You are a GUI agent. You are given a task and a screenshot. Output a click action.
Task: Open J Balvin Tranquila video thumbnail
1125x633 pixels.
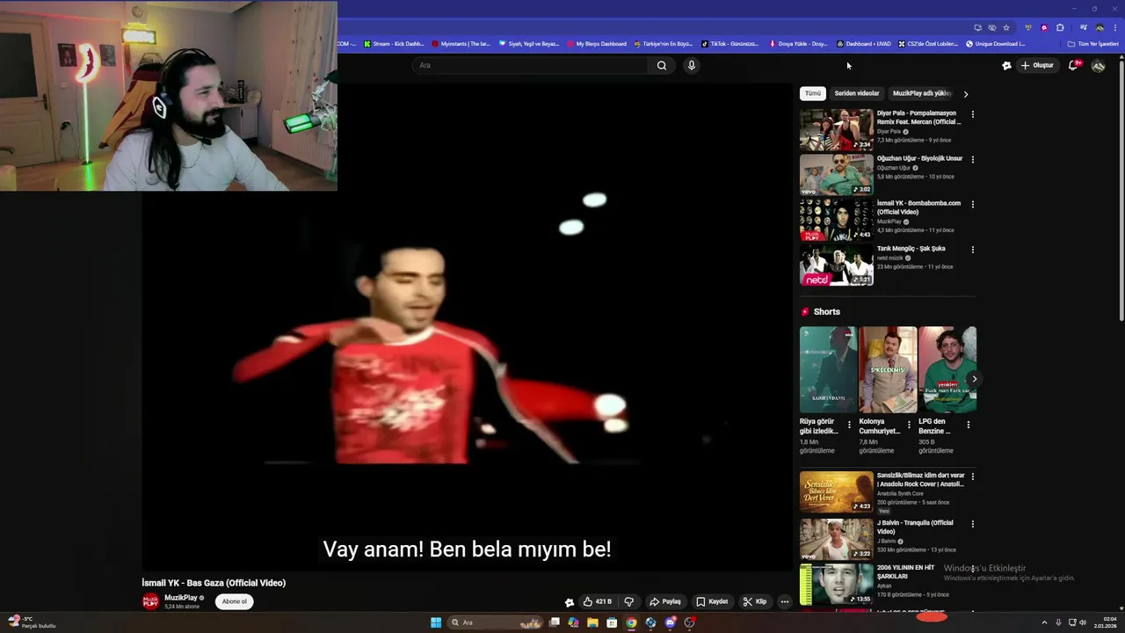coord(836,539)
